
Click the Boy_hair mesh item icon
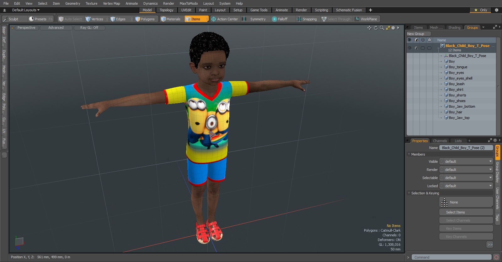(446, 112)
